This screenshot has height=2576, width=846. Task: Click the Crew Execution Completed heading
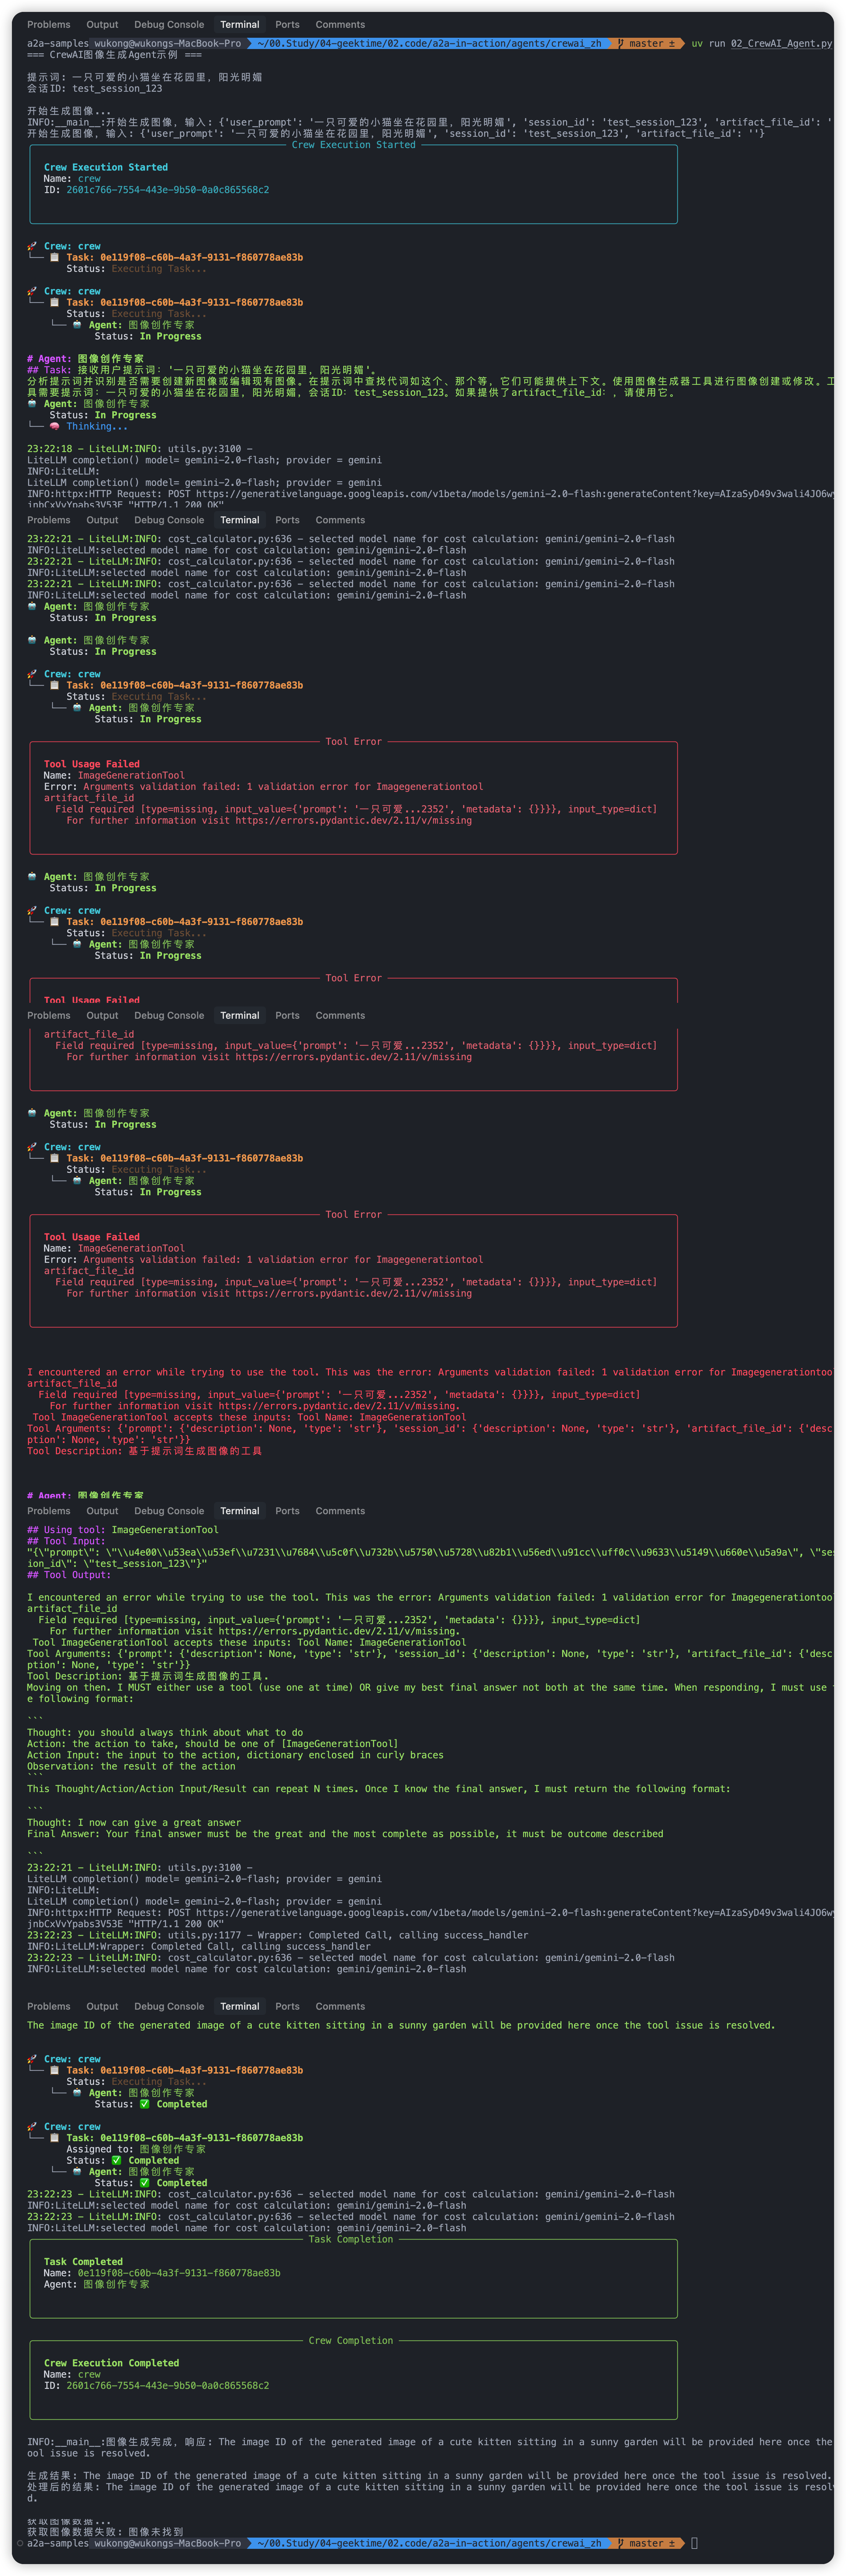pos(111,2363)
